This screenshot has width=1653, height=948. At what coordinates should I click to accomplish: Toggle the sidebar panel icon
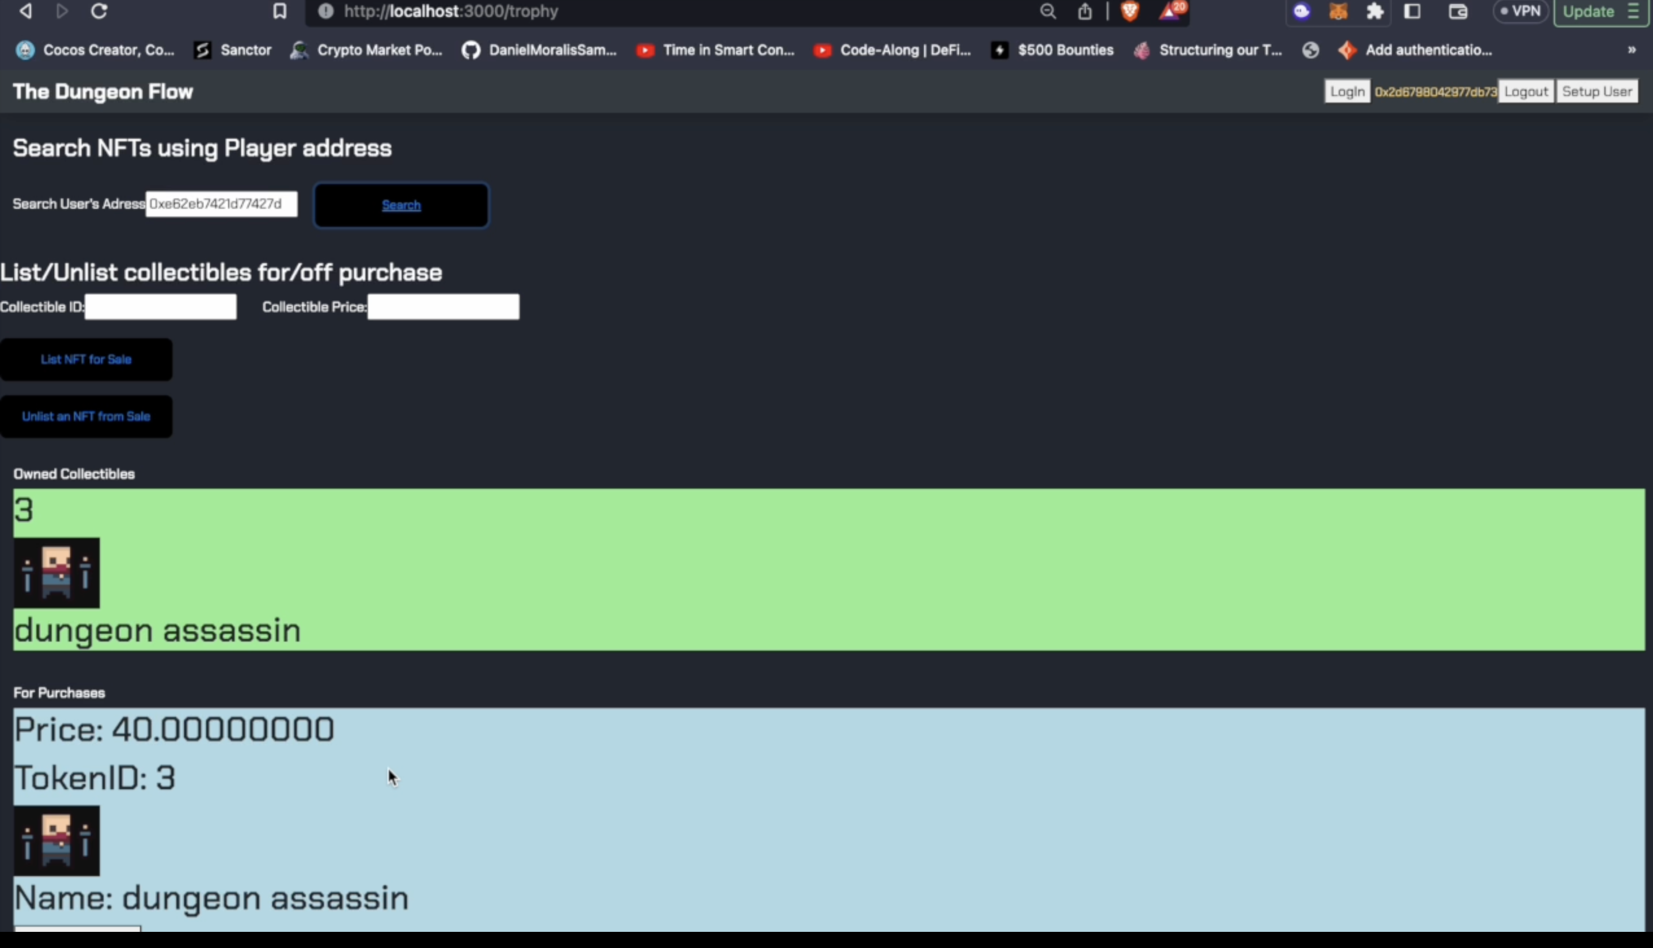coord(1413,11)
